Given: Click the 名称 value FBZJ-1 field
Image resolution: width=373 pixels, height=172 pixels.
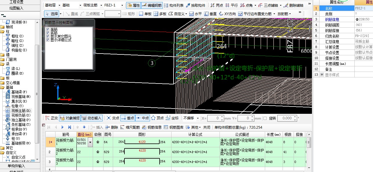Looking at the screenshot, I should [363, 8].
